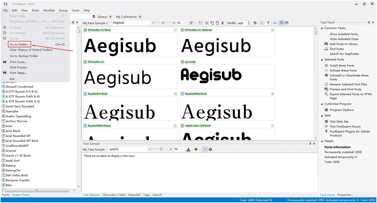Click the Text Sample settings gear icon

(x=210, y=149)
